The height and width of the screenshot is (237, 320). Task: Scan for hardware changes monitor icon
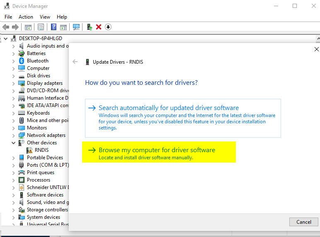click(76, 27)
